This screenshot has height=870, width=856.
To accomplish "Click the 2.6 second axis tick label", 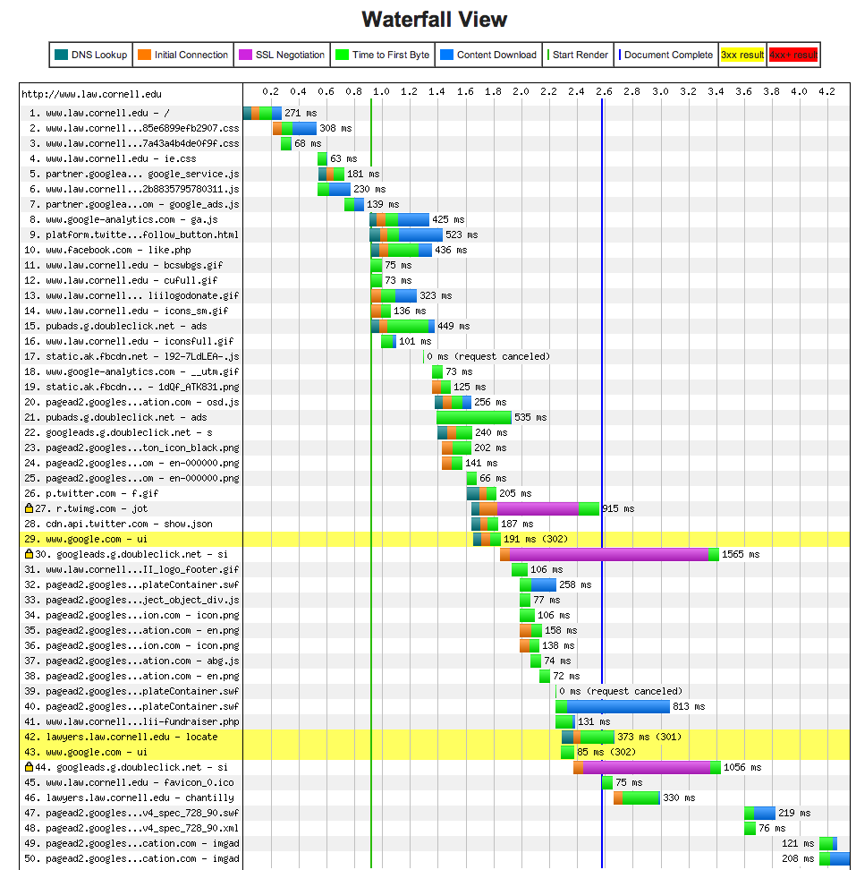I will tap(604, 91).
